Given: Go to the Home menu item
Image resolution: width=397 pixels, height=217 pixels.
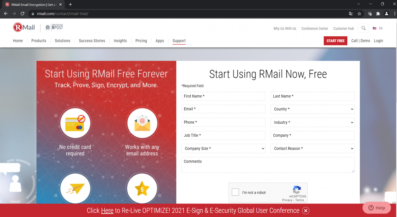Looking at the screenshot, I should [x=18, y=41].
